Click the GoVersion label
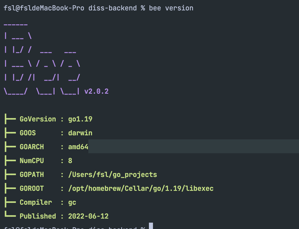Screen dimensions: 299x229 (38, 119)
